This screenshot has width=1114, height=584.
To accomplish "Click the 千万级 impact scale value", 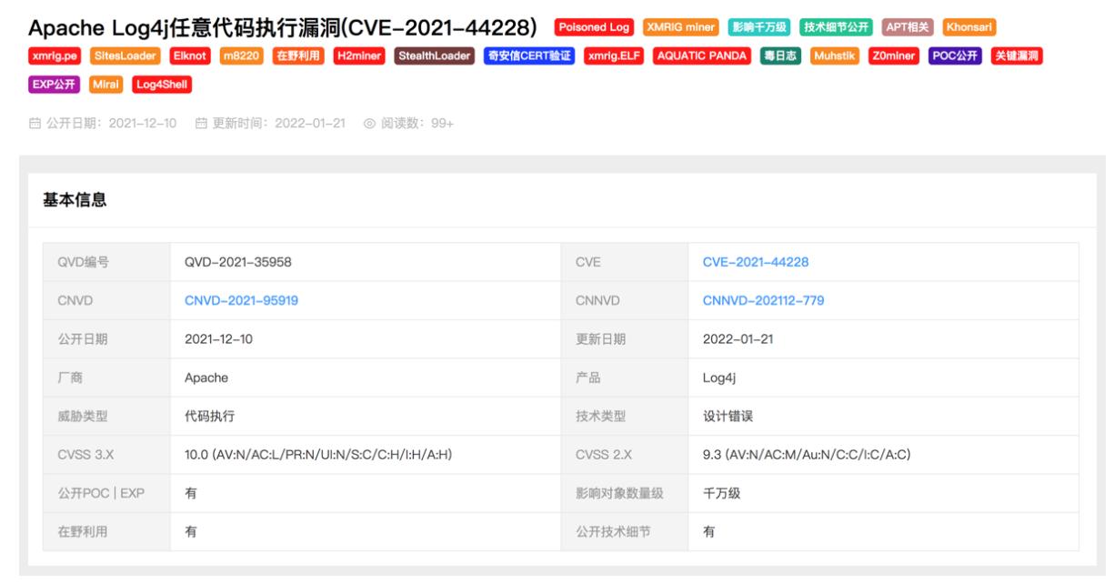I will coord(722,493).
